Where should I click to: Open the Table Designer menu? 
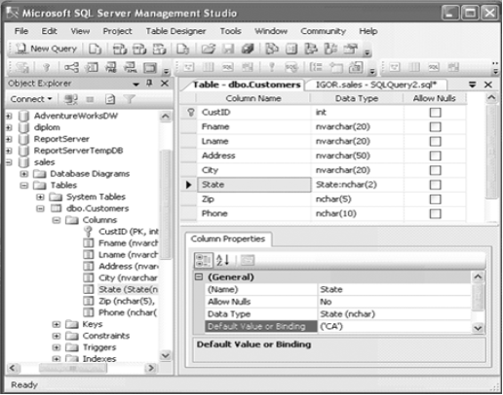tap(175, 31)
